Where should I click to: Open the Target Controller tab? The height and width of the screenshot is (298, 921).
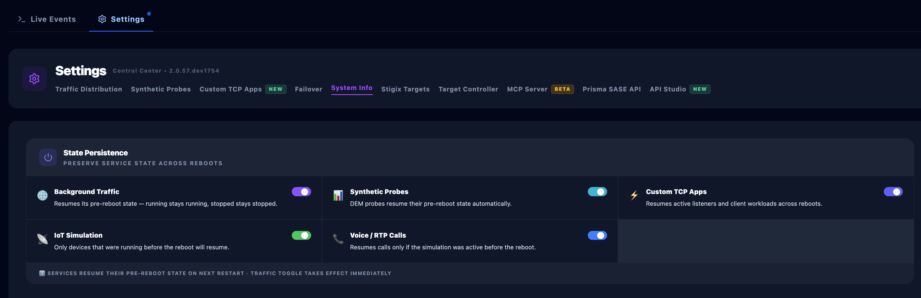pyautogui.click(x=468, y=89)
